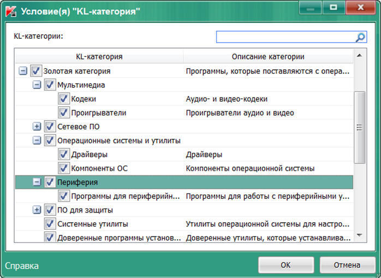The height and width of the screenshot is (278, 381).
Task: Uncheck the ПО для защиты checkbox
Action: coord(50,210)
